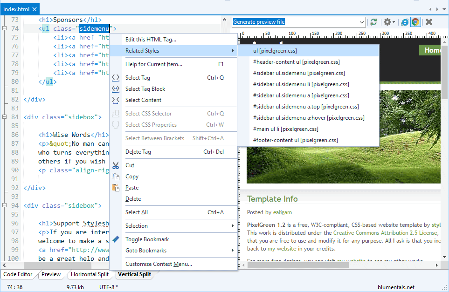
Task: Switch to the Horizontal Split tab
Action: coord(90,274)
